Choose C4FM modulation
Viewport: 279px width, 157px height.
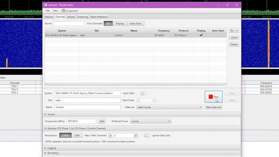(65, 136)
